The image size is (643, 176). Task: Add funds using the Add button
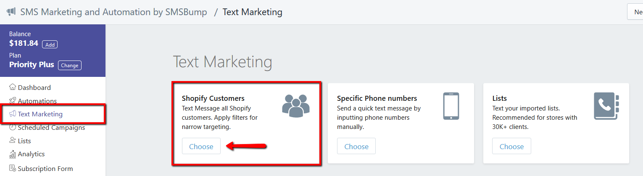tap(50, 45)
